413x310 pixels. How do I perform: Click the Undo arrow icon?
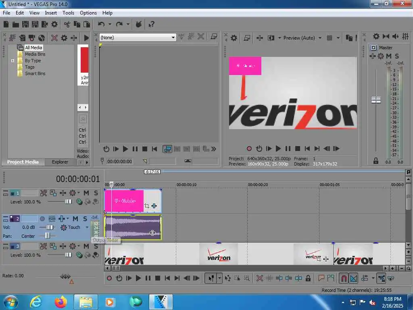pos(101,24)
